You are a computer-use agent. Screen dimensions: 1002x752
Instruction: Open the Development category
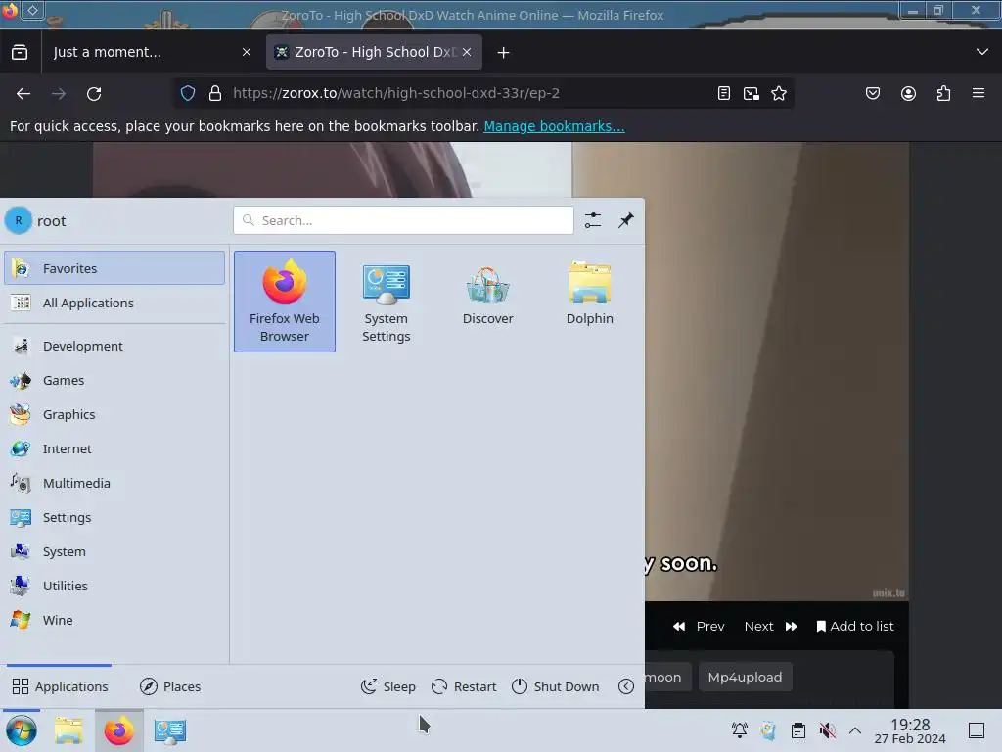114,346
